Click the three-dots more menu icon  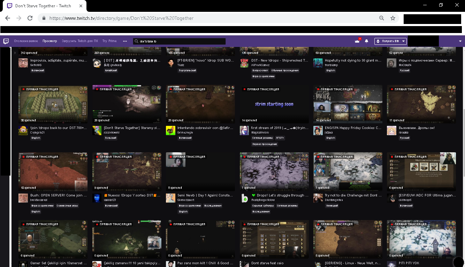(x=125, y=41)
